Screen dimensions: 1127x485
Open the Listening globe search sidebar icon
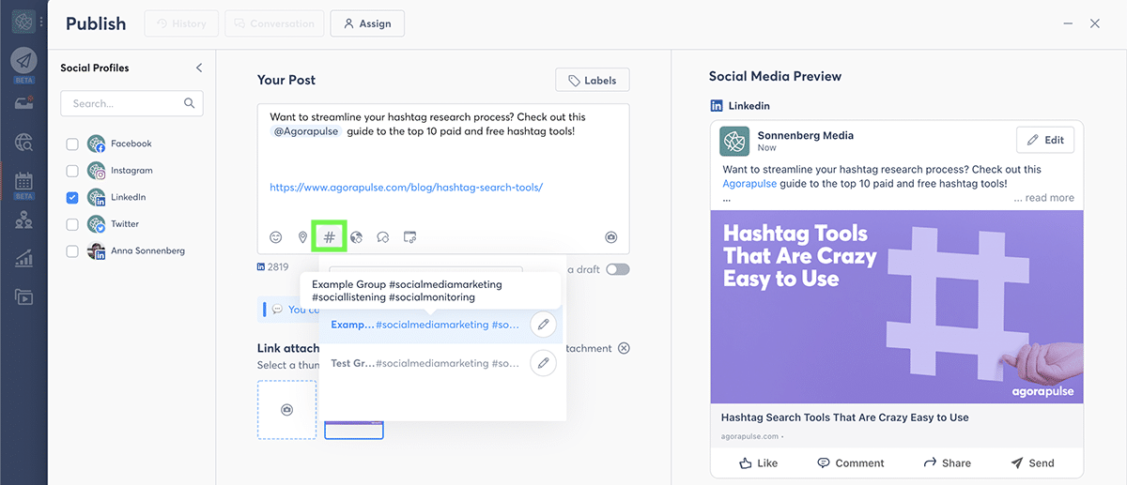pos(24,143)
